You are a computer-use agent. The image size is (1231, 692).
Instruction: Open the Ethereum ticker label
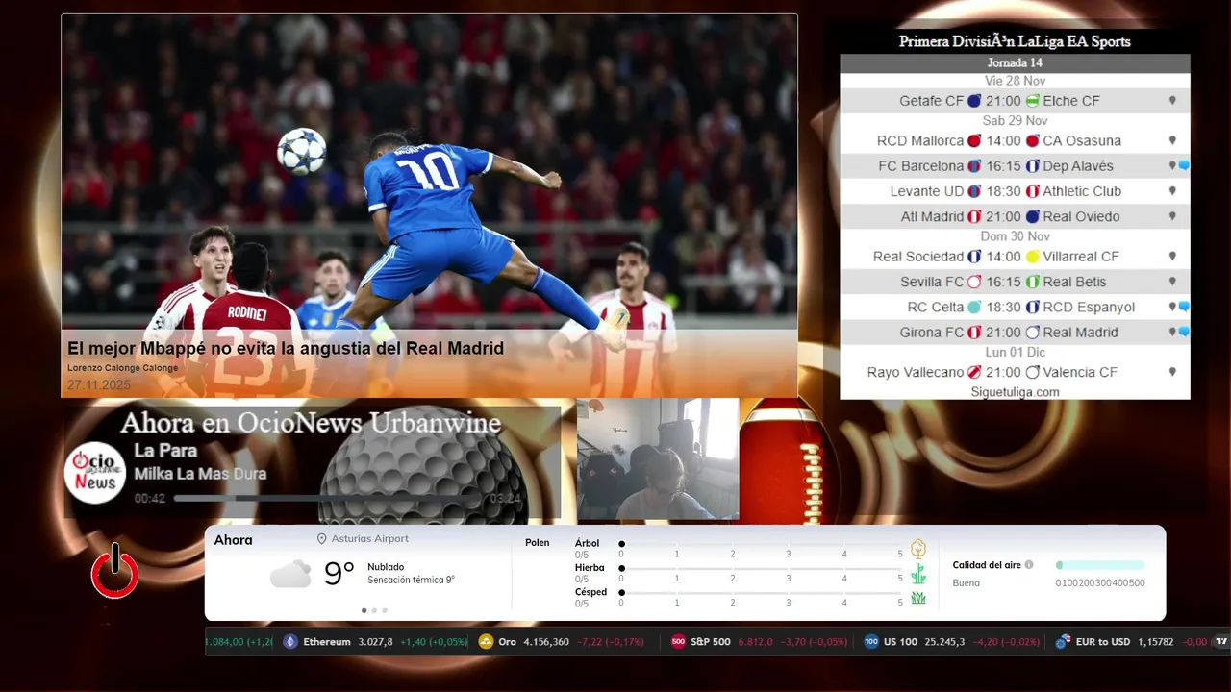(326, 642)
